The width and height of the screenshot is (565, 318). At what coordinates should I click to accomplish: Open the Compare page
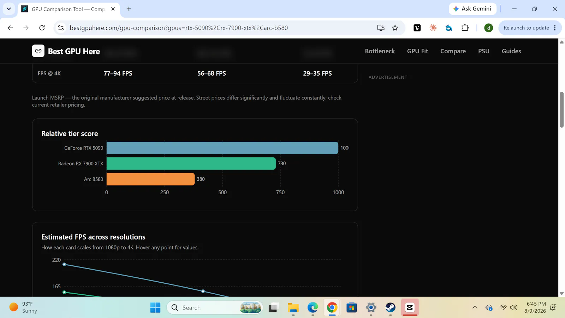(x=453, y=51)
